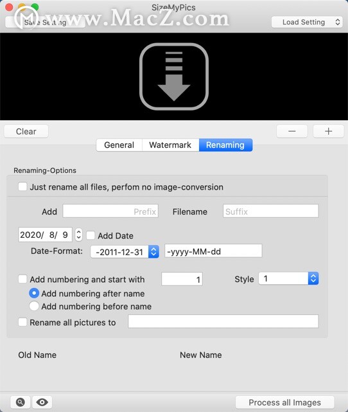Image resolution: width=348 pixels, height=412 pixels.
Task: Enable Just rename all files checkbox
Action: (22, 187)
